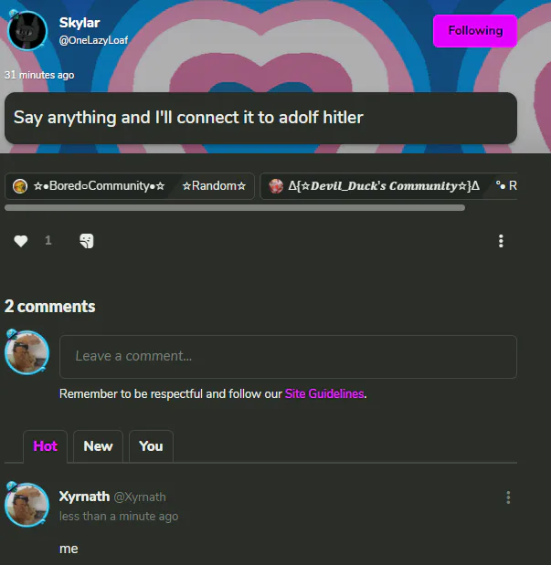
Task: Open Skylar's profile avatar
Action: click(27, 31)
